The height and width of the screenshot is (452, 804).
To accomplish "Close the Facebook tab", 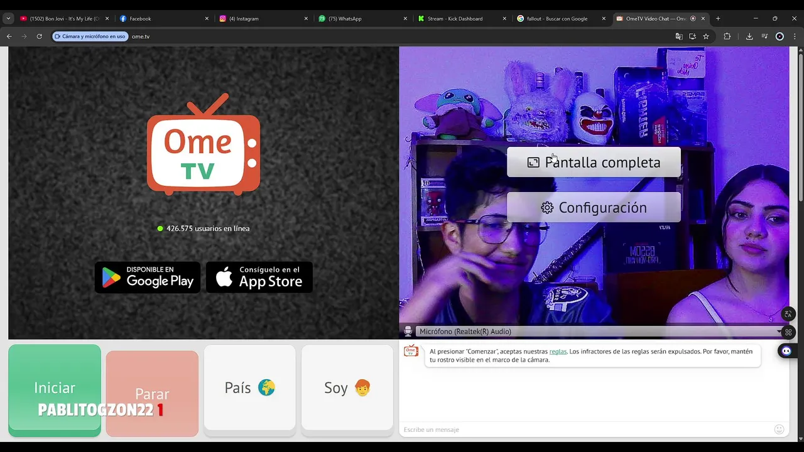I will [207, 19].
